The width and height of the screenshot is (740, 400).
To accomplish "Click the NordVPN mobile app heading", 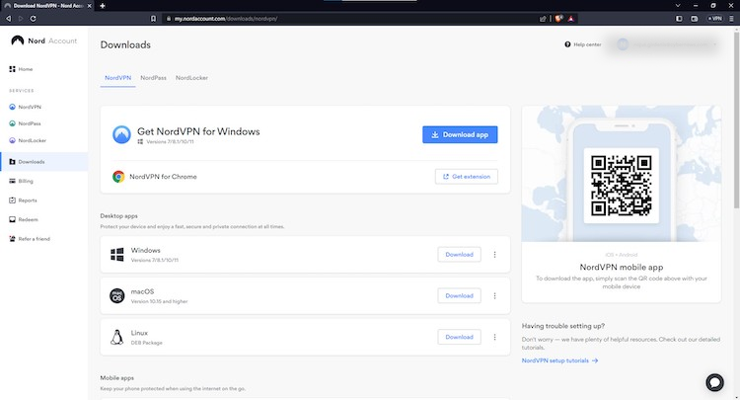I will pos(621,267).
